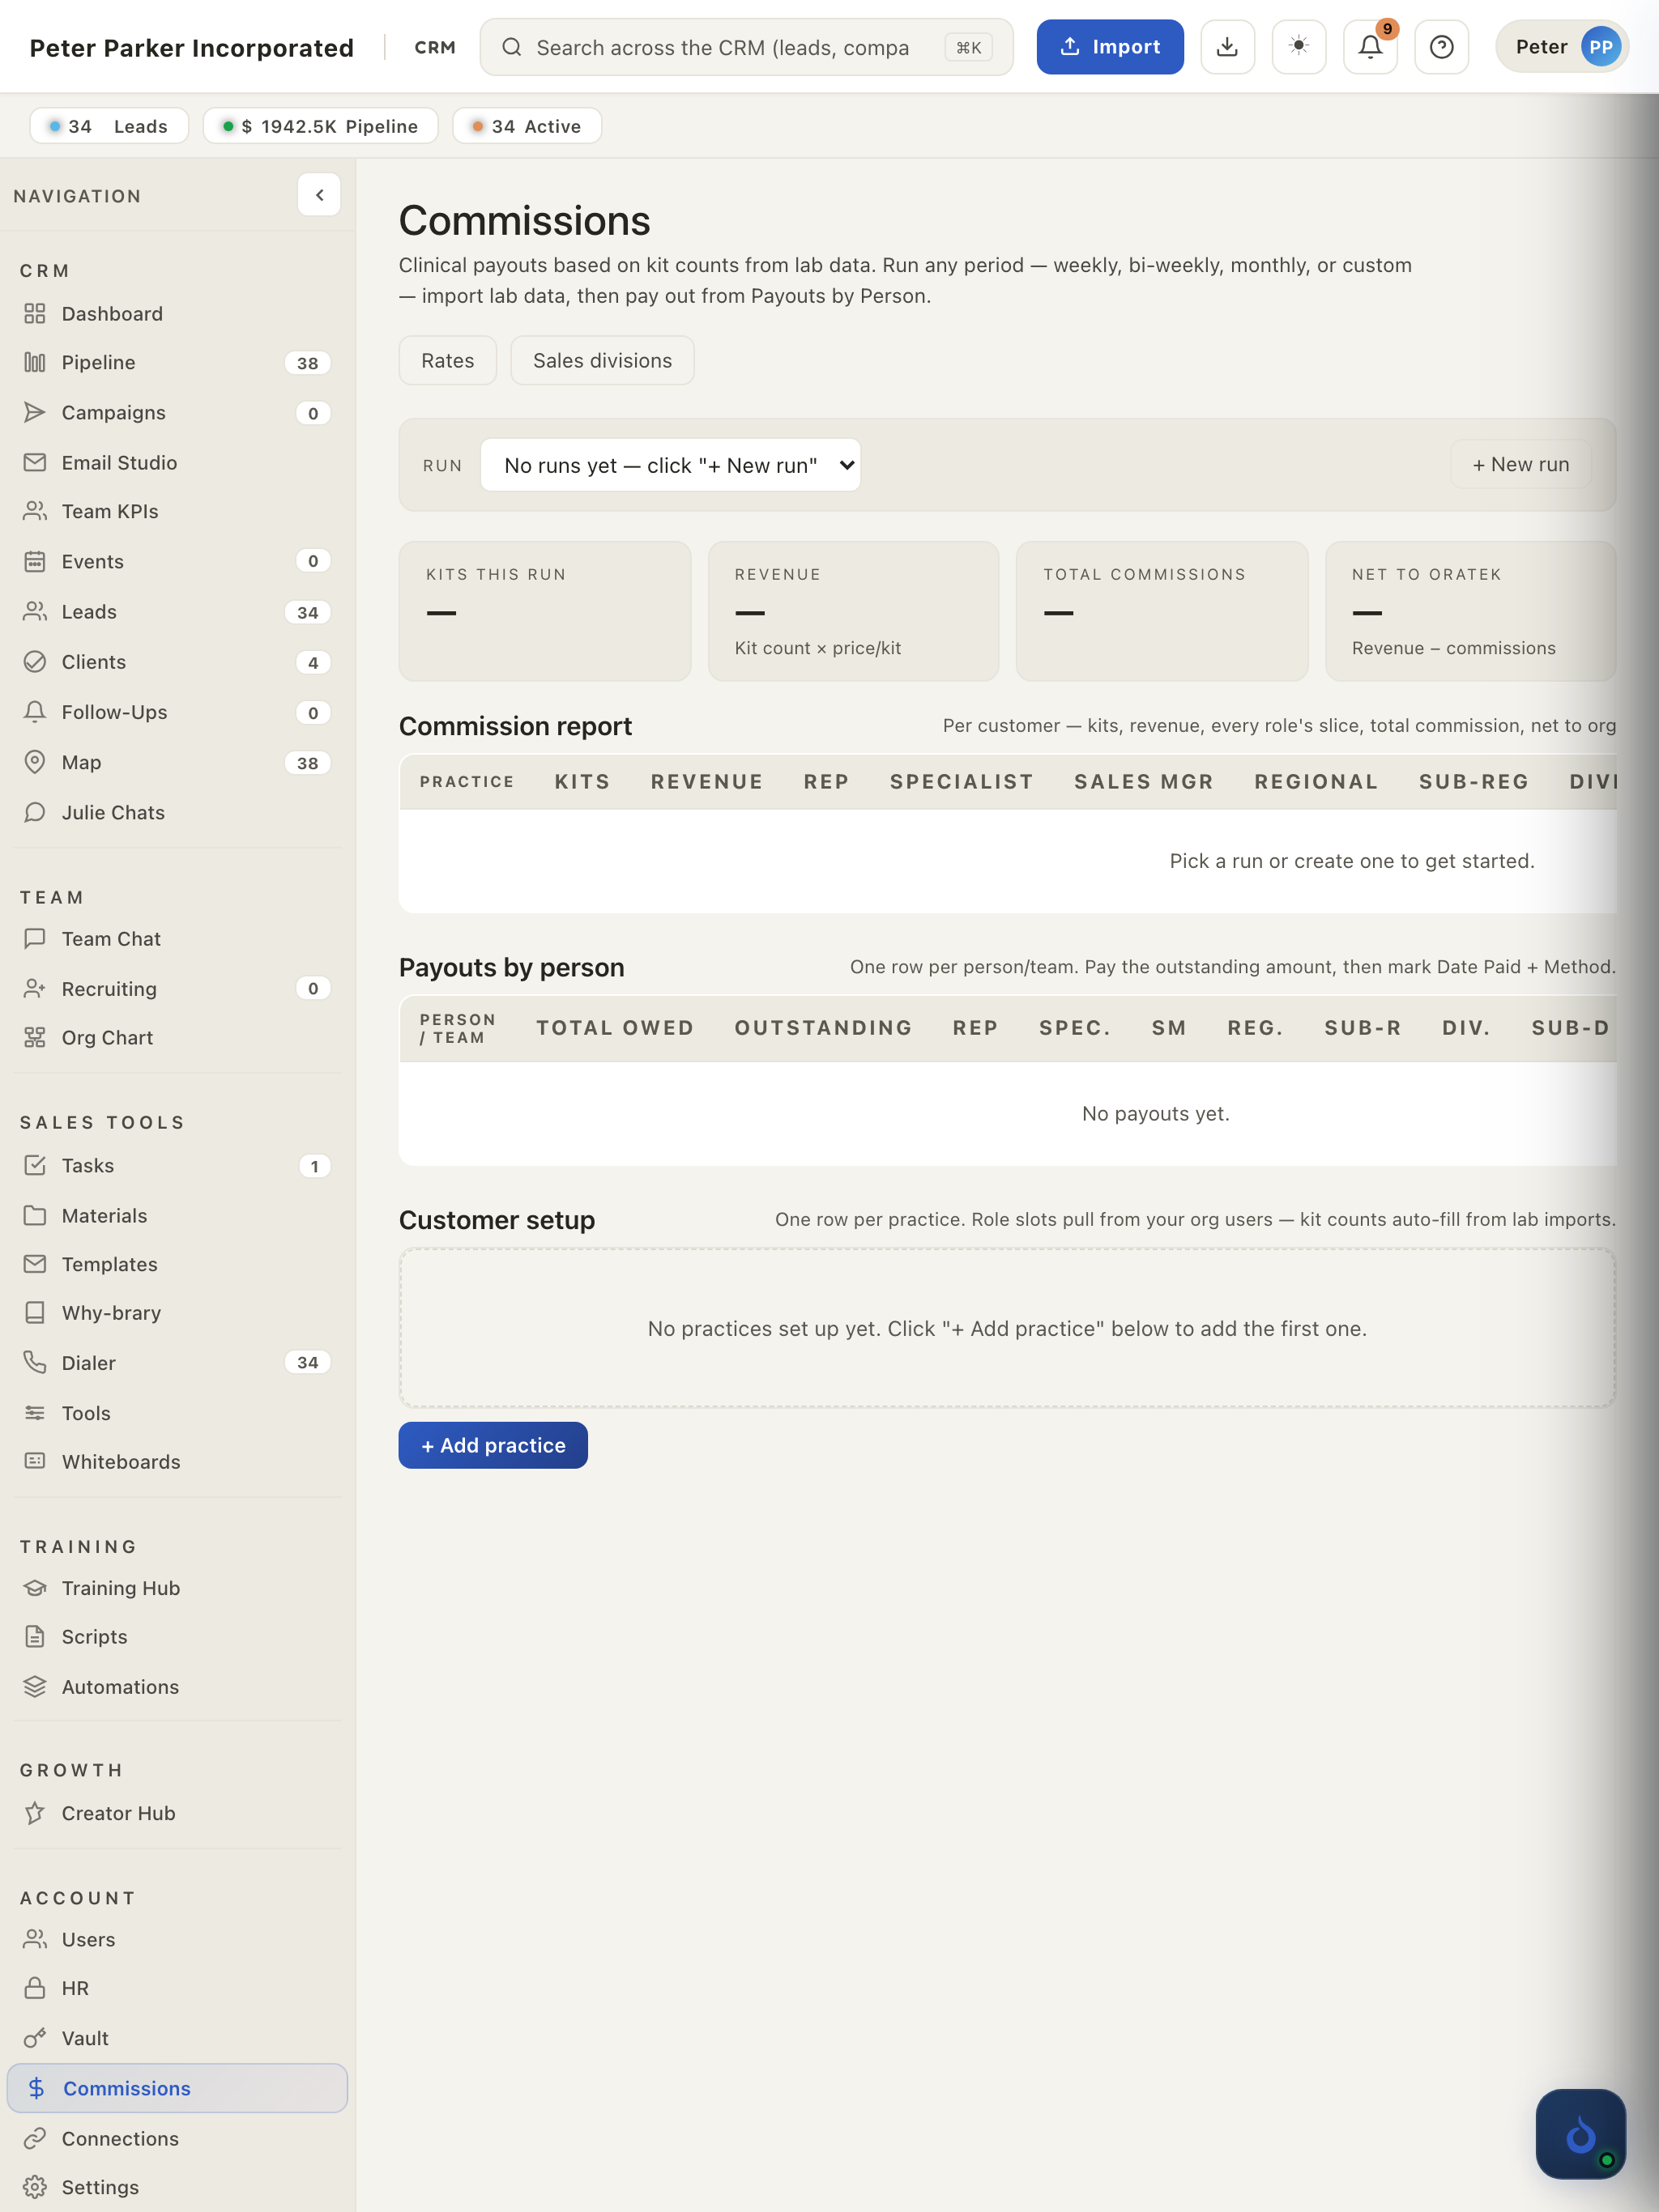Switch to the Sales divisions tab
The height and width of the screenshot is (2212, 1659).
click(x=603, y=361)
